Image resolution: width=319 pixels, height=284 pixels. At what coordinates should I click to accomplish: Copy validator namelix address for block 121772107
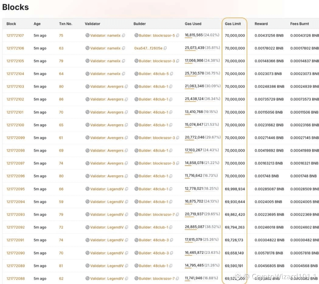click(123, 35)
